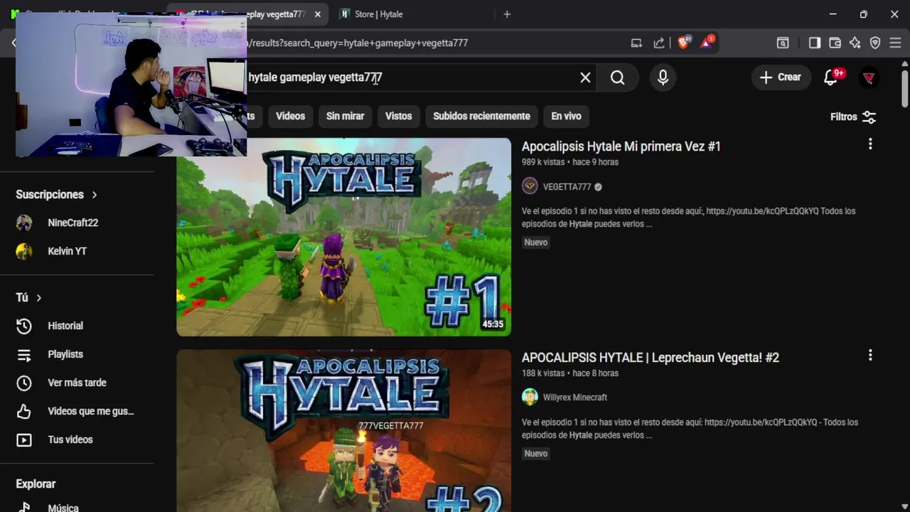Click the Brave Shields lion icon
Viewport: 910px width, 512px height.
(x=683, y=43)
